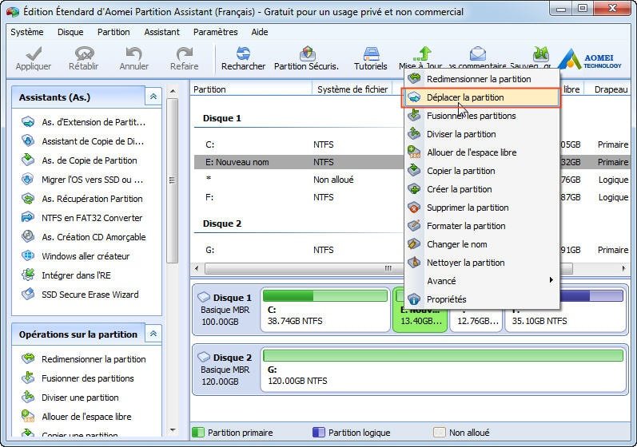637x447 pixels.
Task: Open the Partition menu
Action: [113, 32]
